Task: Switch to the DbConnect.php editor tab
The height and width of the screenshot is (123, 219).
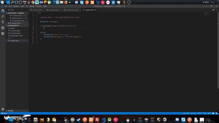Action: point(54,10)
